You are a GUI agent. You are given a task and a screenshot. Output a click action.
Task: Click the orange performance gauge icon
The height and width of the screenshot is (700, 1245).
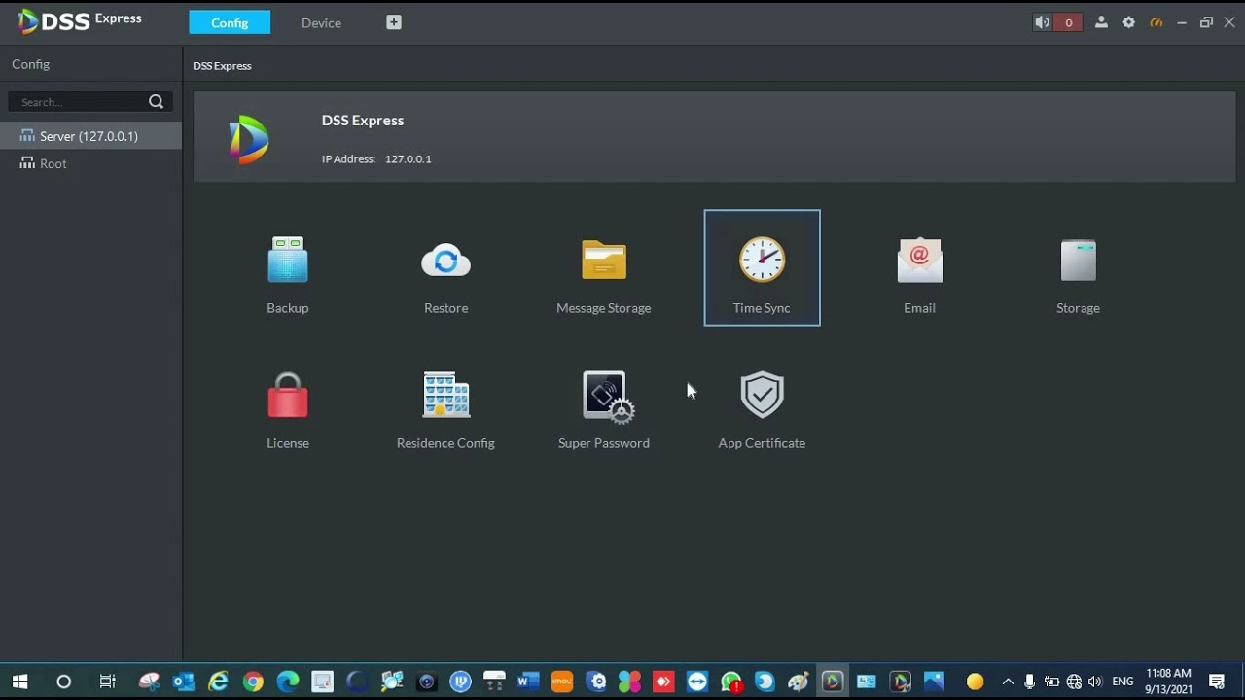coord(1156,22)
